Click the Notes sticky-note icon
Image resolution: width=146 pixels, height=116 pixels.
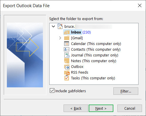click(67, 61)
